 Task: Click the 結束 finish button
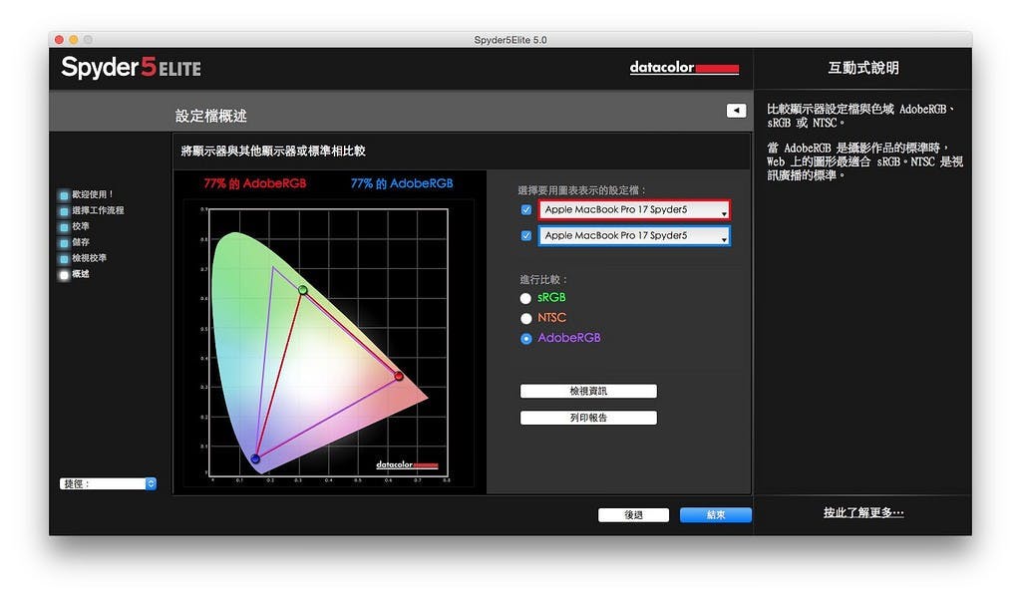pyautogui.click(x=716, y=515)
